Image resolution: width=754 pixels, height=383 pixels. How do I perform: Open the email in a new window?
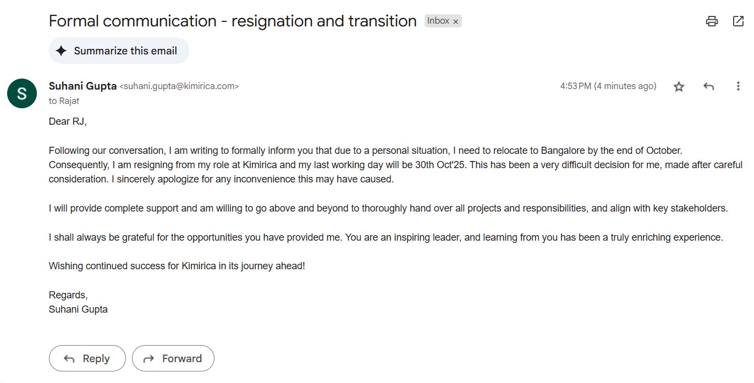[738, 21]
